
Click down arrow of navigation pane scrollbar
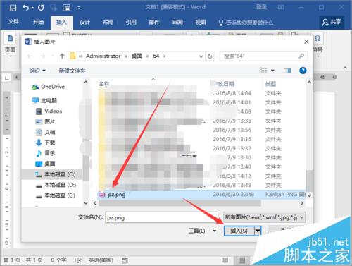tap(86, 202)
